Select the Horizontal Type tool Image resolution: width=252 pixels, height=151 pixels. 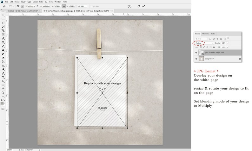click(x=3, y=77)
